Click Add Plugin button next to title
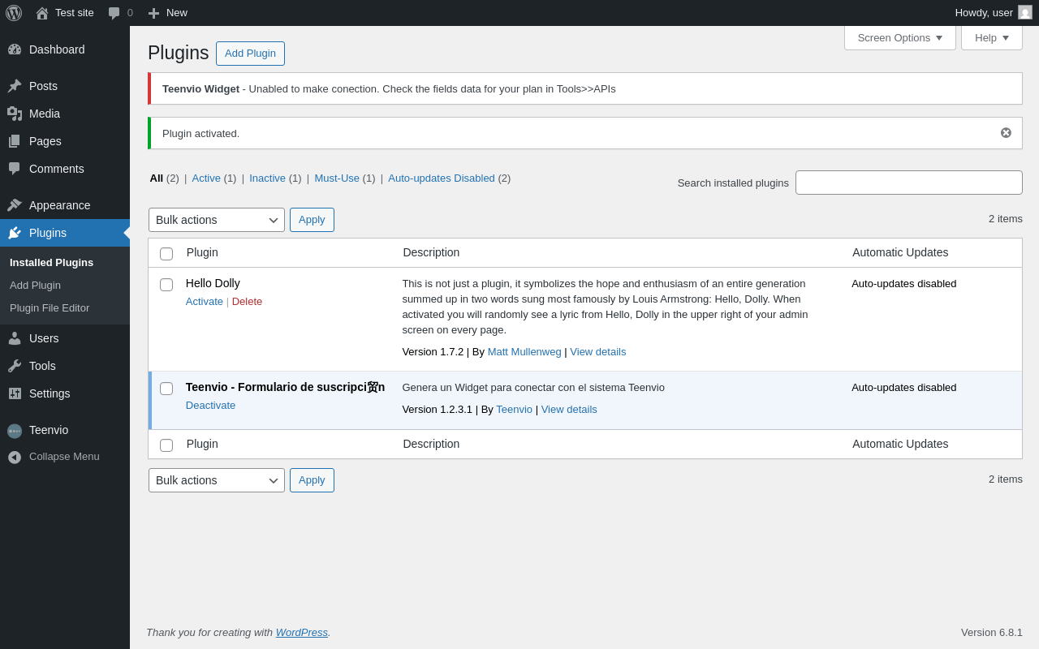This screenshot has height=649, width=1039. (x=250, y=54)
